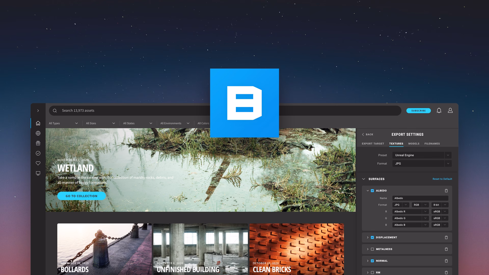
Task: Delete the RM surface with its trash icon
Action: 446,272
